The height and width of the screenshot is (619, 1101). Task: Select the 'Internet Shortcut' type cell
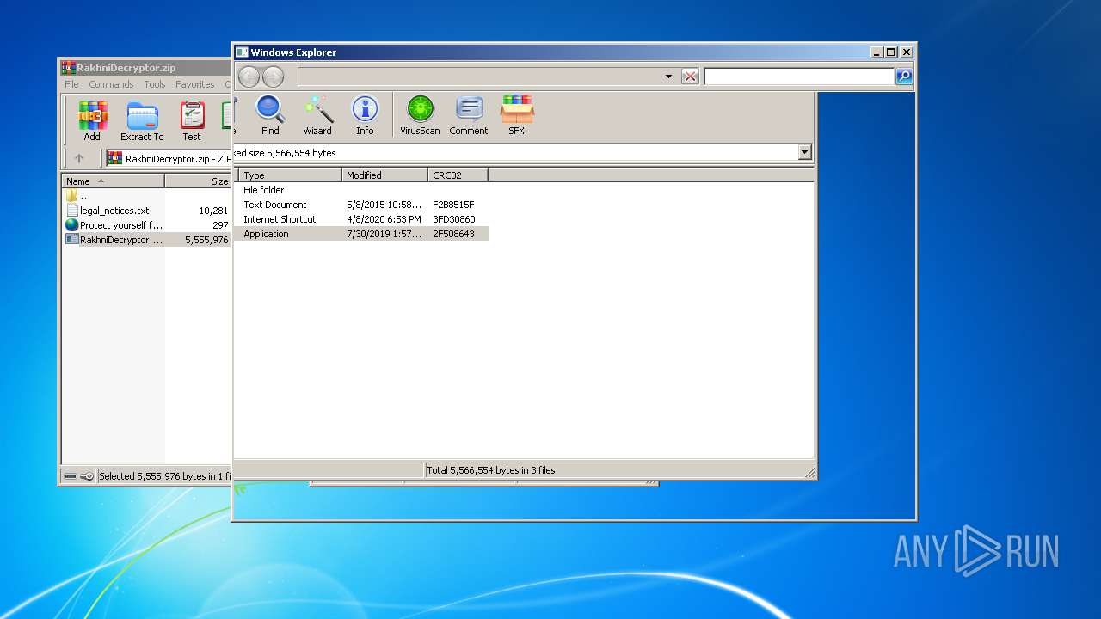coord(280,219)
